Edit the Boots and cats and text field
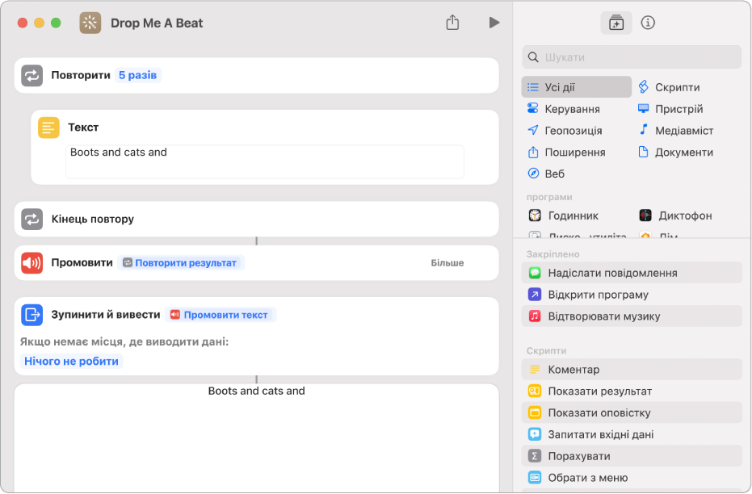Screen dimensions: 752x494 click(x=265, y=161)
